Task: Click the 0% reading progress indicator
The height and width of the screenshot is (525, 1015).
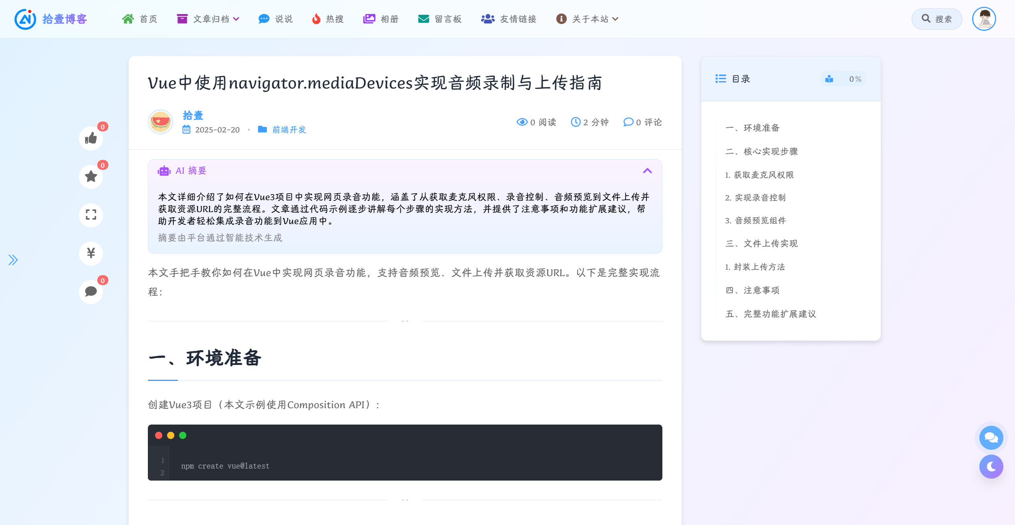Action: pyautogui.click(x=843, y=79)
